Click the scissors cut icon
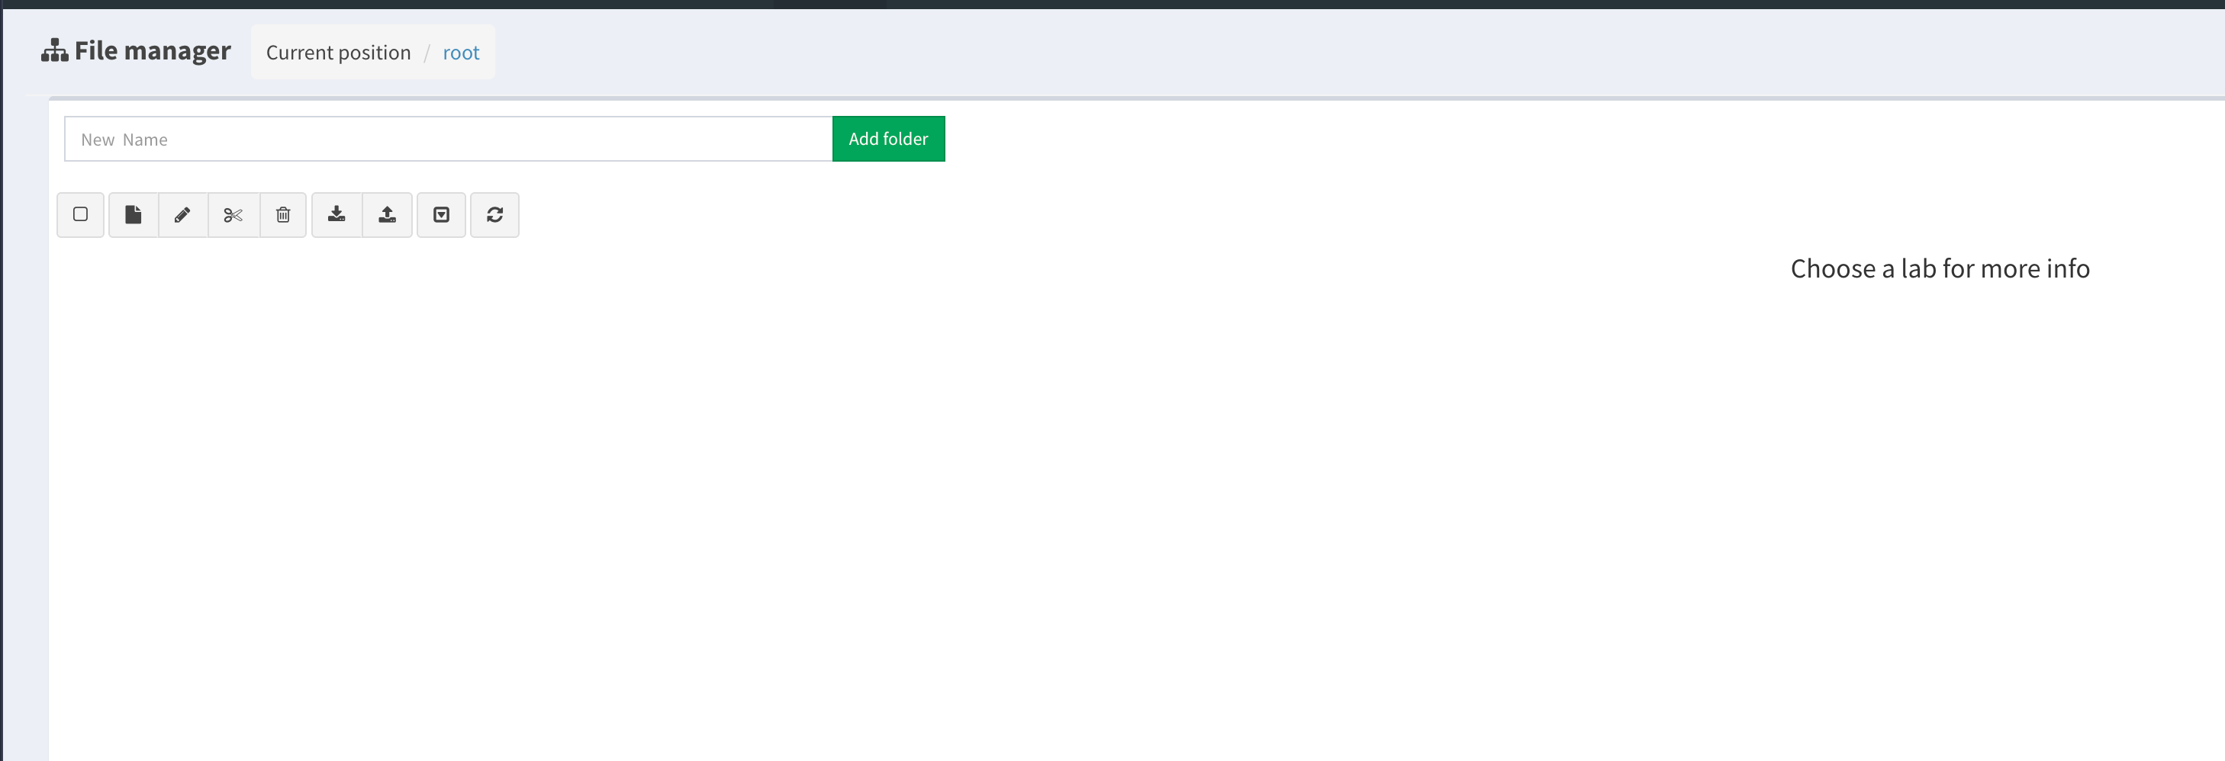Viewport: 2225px width, 761px height. point(233,215)
